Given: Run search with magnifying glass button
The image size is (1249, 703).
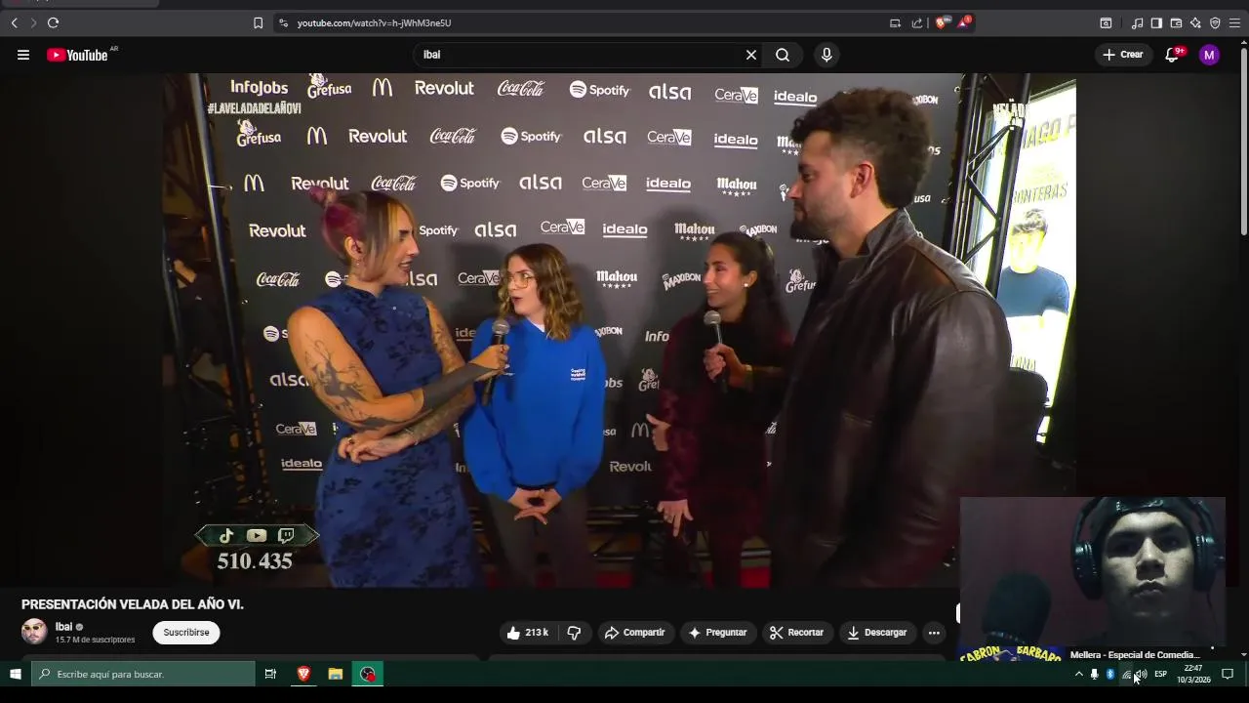Looking at the screenshot, I should [x=783, y=55].
